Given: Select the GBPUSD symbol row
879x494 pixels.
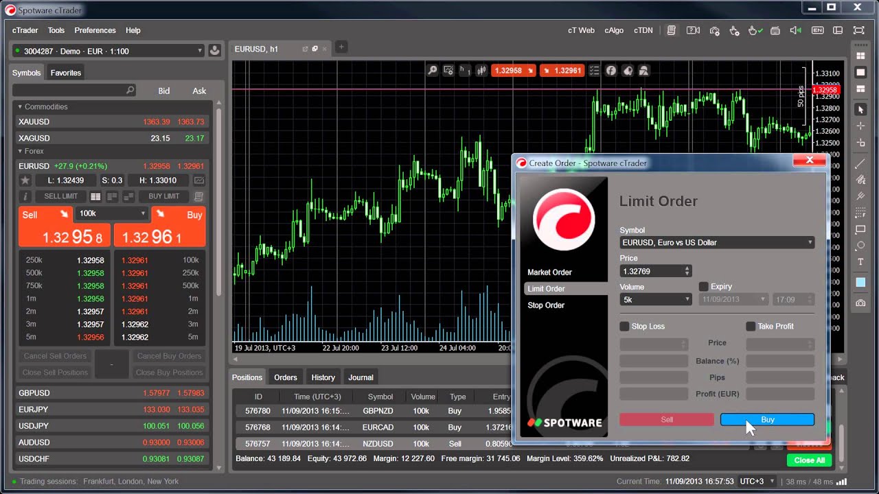Looking at the screenshot, I should (x=111, y=393).
